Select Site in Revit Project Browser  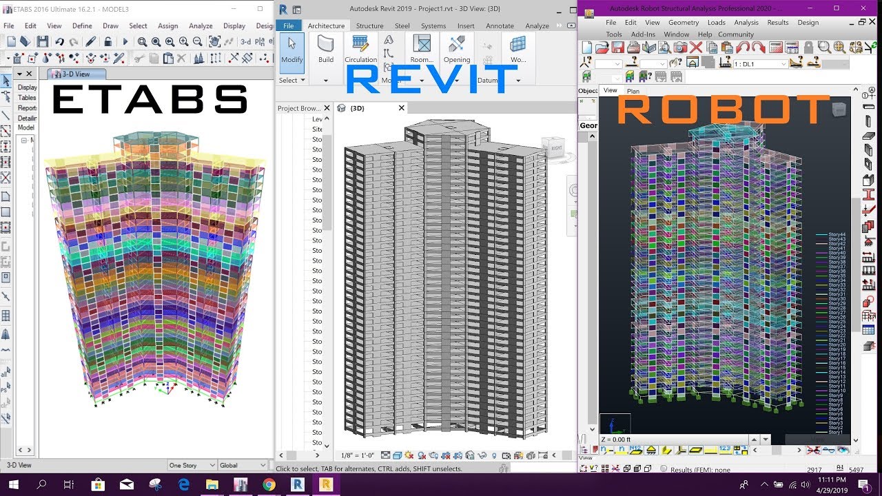tap(317, 129)
